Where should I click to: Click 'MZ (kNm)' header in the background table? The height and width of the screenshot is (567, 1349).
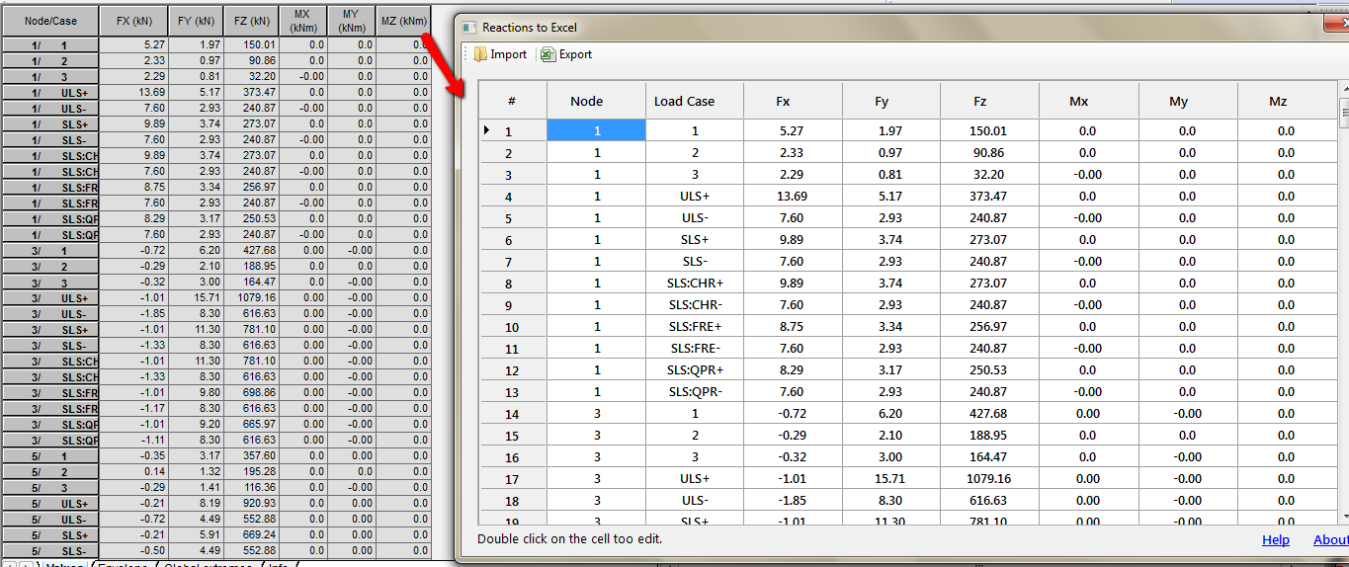(403, 21)
